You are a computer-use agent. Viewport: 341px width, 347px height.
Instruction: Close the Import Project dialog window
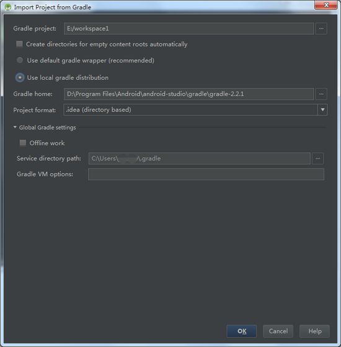pos(325,5)
